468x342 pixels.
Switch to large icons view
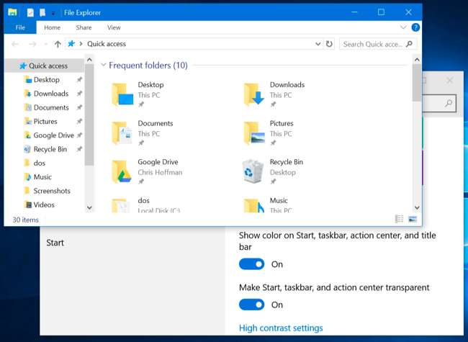point(413,219)
